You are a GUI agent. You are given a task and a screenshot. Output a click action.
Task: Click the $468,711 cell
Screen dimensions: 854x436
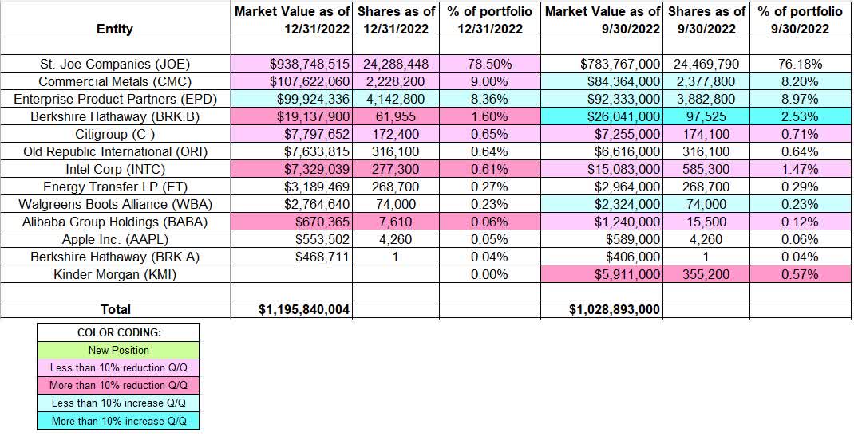tap(291, 257)
